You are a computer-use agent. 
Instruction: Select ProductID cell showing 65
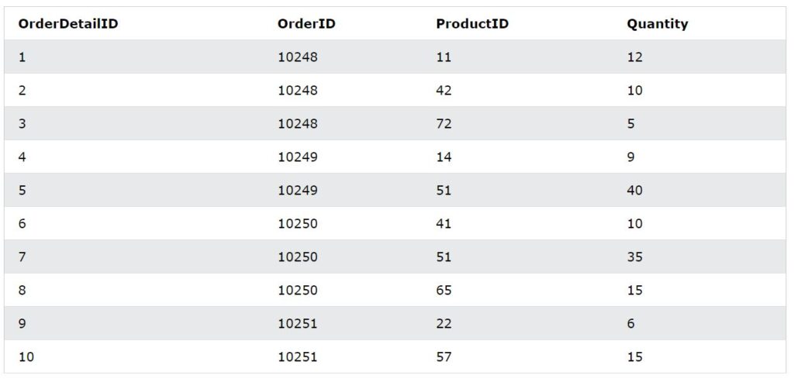444,291
